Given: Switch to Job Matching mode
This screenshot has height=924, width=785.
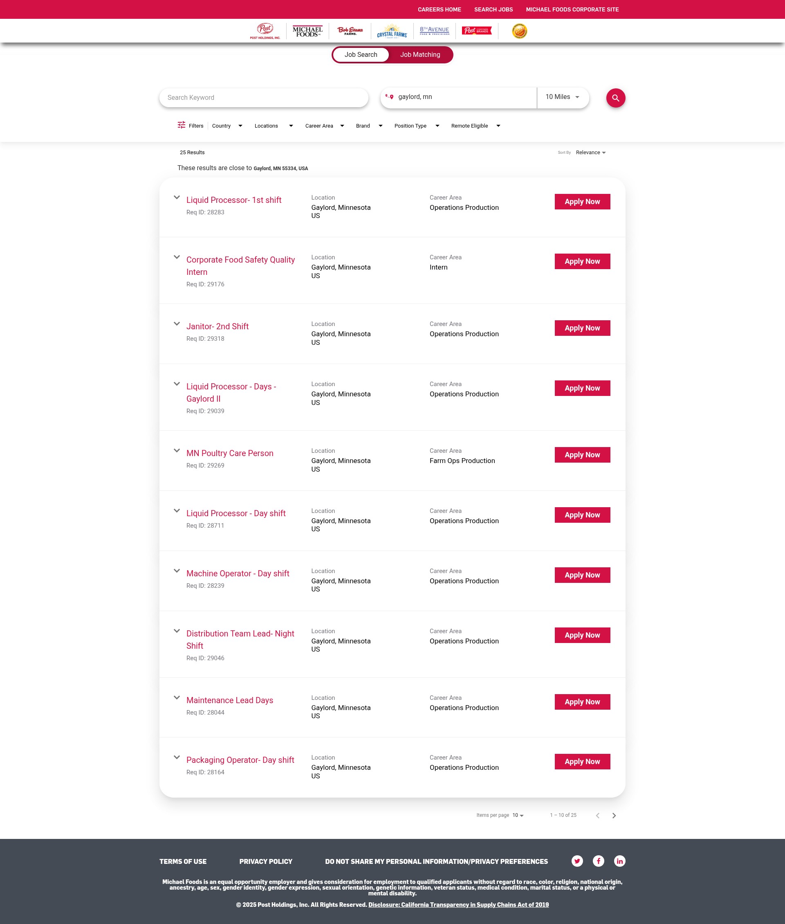Looking at the screenshot, I should tap(420, 55).
